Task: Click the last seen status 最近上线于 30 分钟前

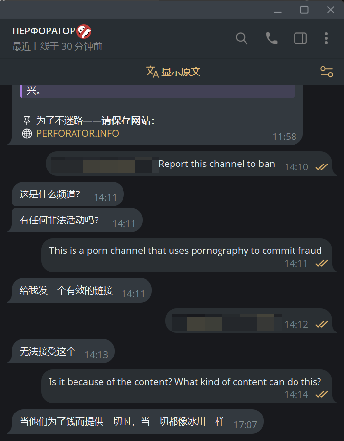Action: [57, 46]
